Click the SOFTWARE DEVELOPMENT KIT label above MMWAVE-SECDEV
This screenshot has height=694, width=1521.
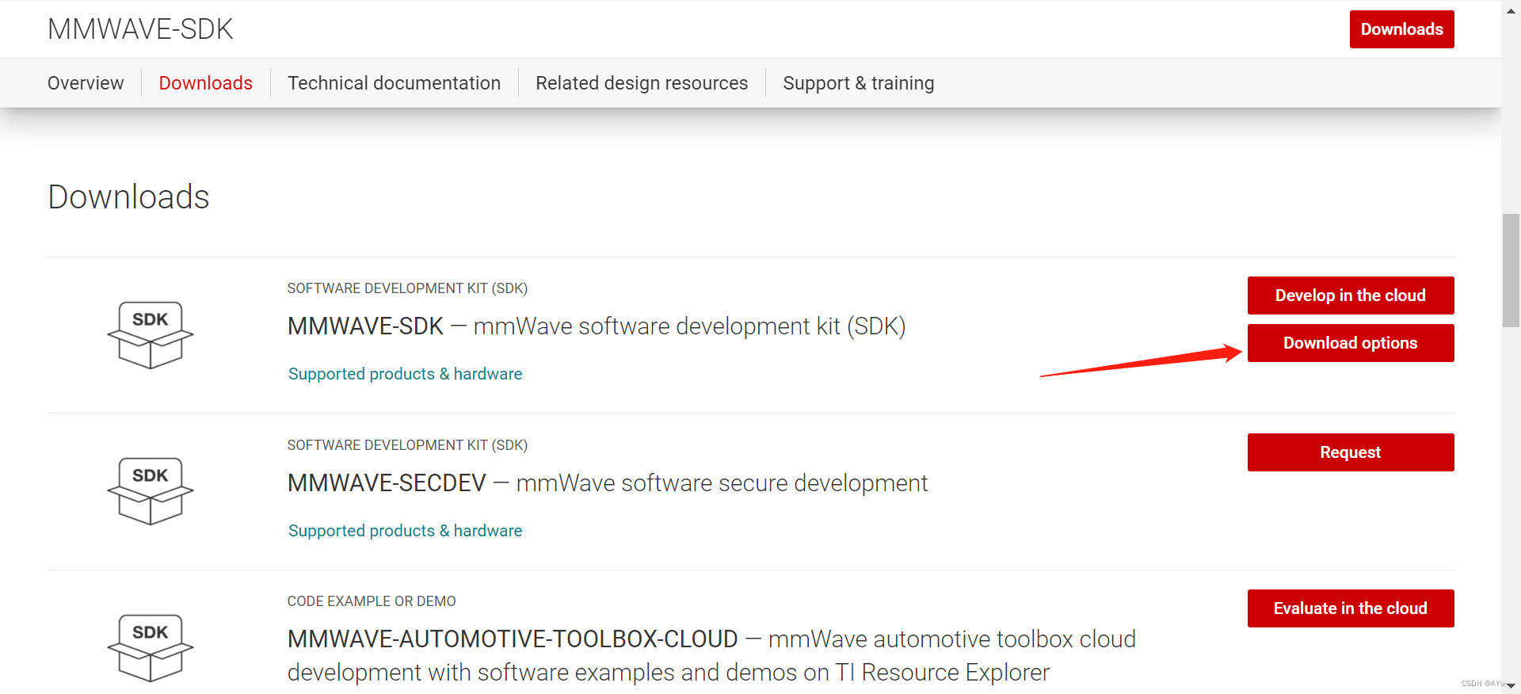407,445
